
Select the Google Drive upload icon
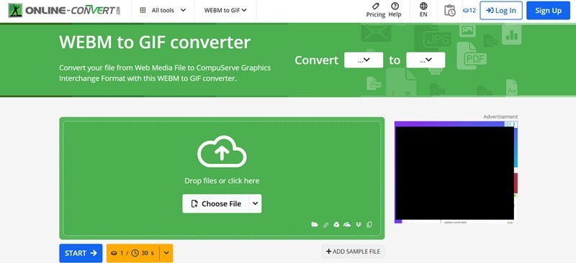coord(336,224)
